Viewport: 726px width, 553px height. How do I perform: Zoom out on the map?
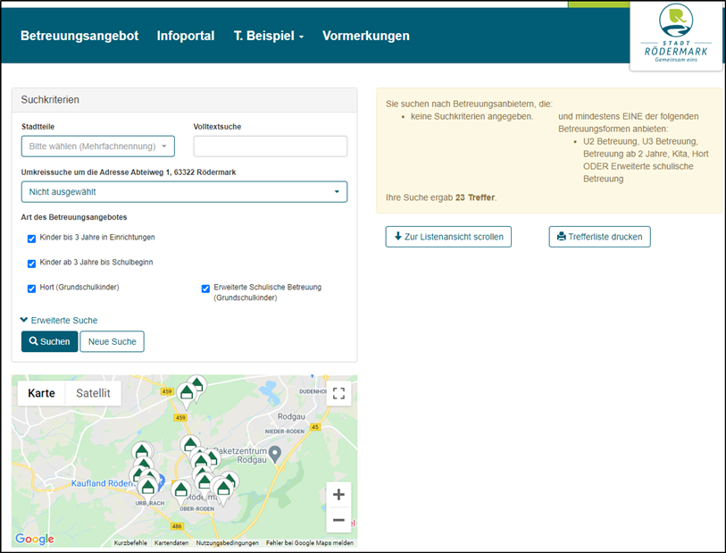coord(338,520)
